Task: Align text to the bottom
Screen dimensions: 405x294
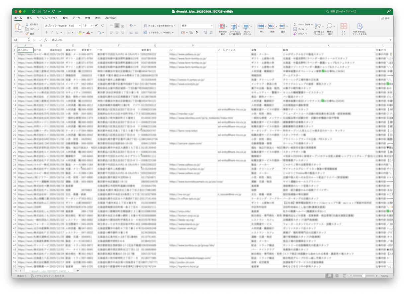Action: [x=122, y=26]
